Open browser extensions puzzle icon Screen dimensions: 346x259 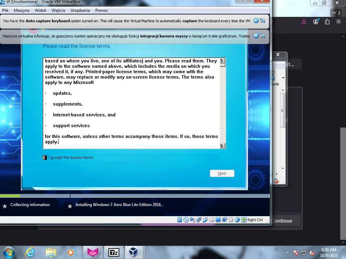point(327,22)
